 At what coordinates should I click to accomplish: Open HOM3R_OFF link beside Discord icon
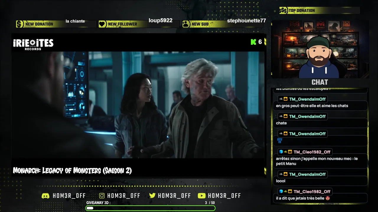coord(69,196)
